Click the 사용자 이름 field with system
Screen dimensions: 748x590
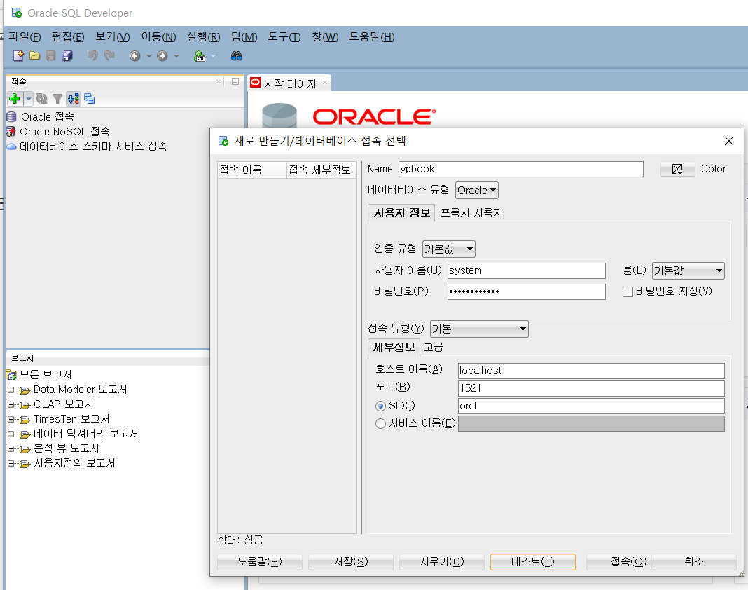point(527,270)
